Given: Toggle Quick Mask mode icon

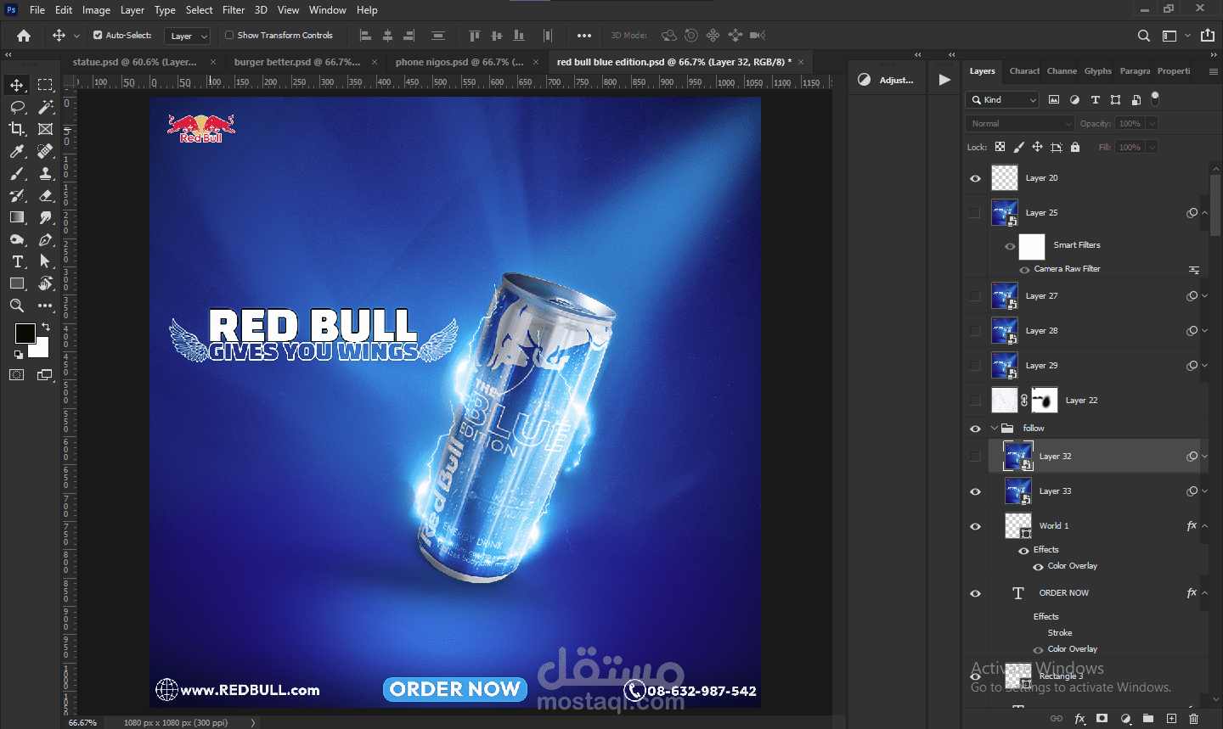Looking at the screenshot, I should (x=17, y=374).
